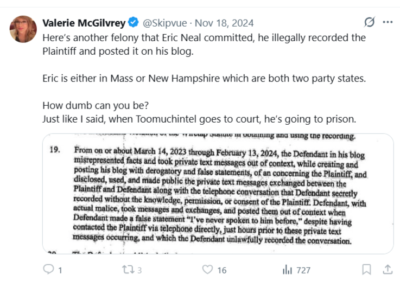Viewport: 400px width, 281px height.
Task: Click the Grok explain-post icon
Action: pyautogui.click(x=369, y=22)
